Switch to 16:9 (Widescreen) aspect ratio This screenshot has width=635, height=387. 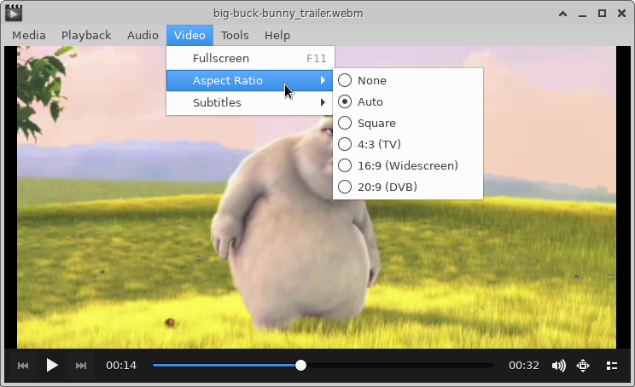408,165
